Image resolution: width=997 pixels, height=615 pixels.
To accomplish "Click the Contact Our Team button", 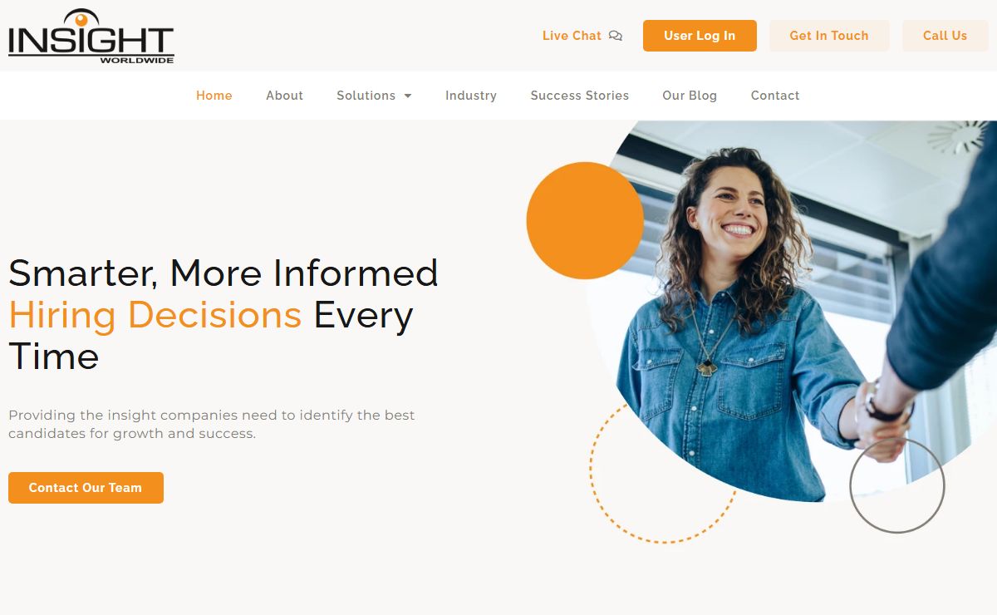I will click(86, 488).
